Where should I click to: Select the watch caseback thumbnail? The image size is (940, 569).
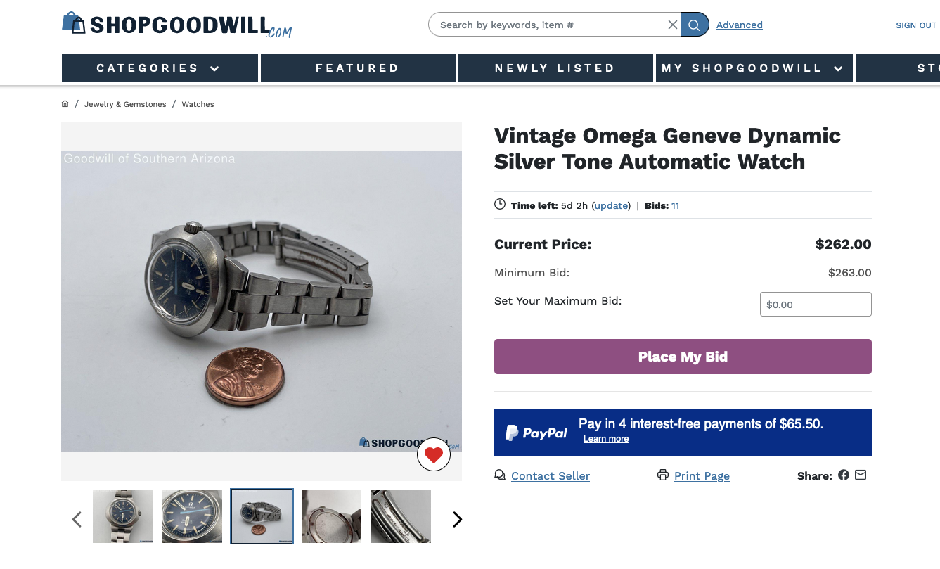(x=331, y=516)
